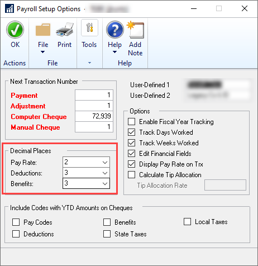Open Benefits decimal places dropdown
Screen dimensions: 258x266
coord(87,183)
